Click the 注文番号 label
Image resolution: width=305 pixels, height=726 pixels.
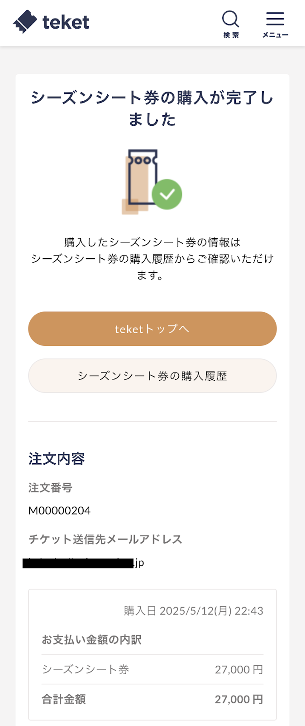click(50, 488)
